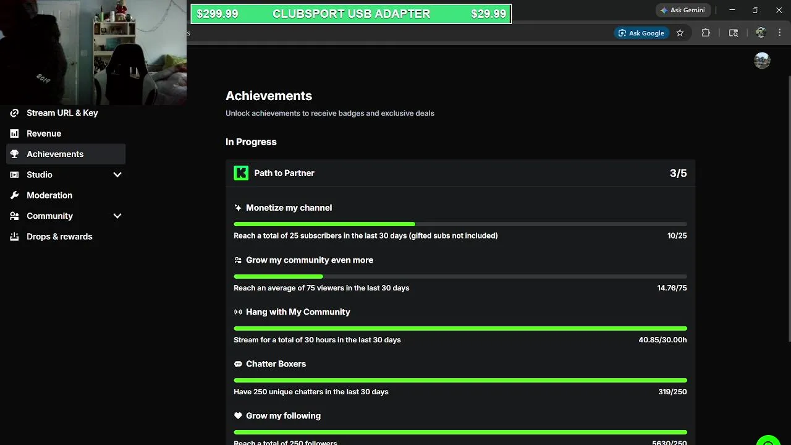Click the Clubsport USB Adapter banner
Viewport: 791px width, 445px height.
[x=351, y=14]
